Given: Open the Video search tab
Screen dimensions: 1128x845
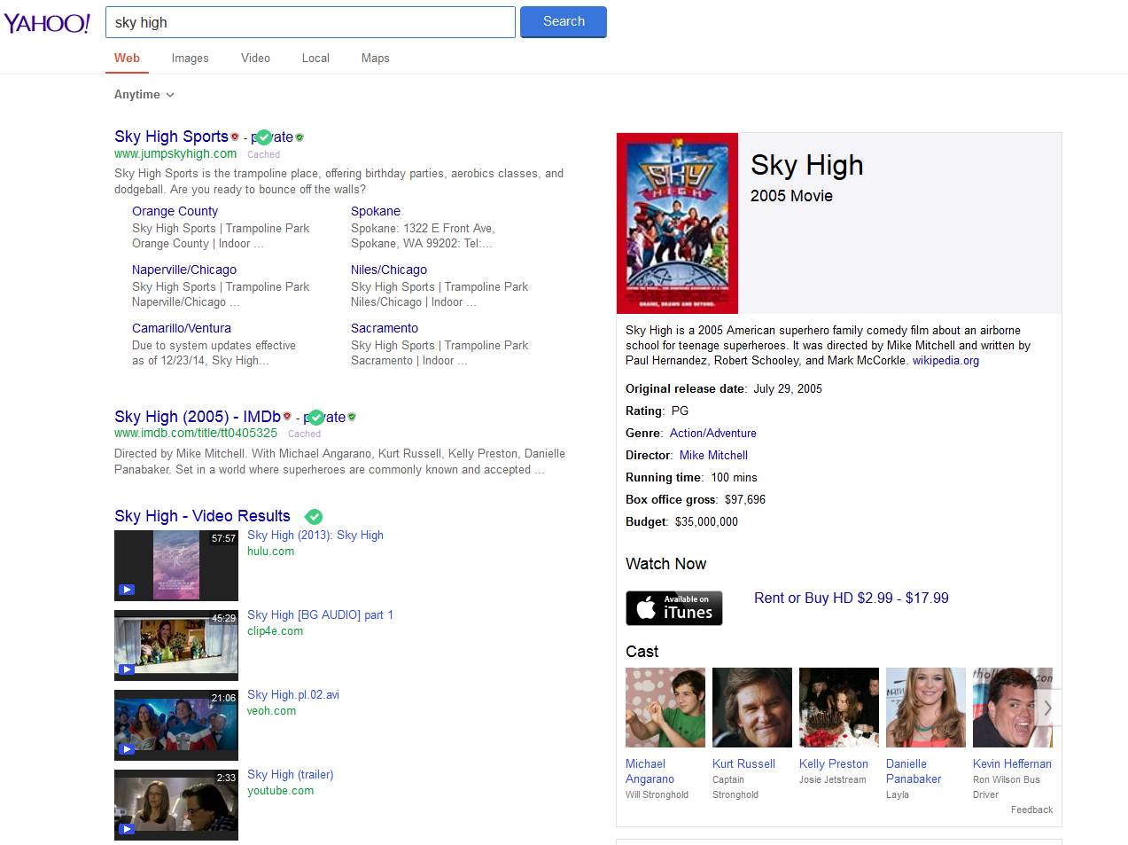Looking at the screenshot, I should point(255,59).
